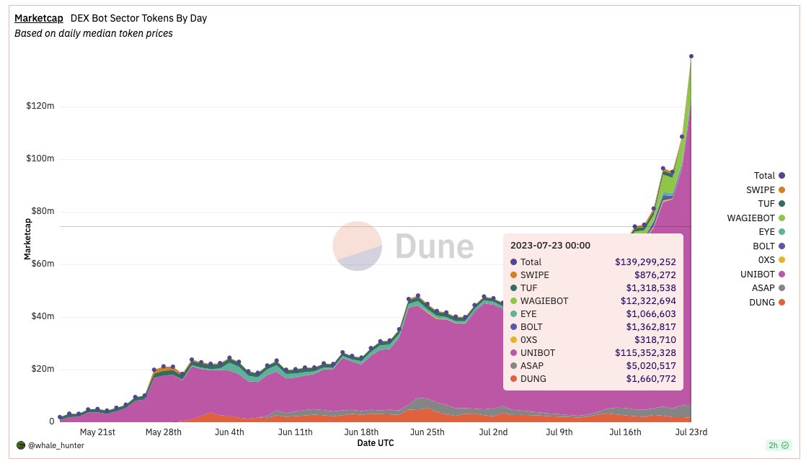
Task: Click the BOLT legend color dot
Action: coord(781,246)
